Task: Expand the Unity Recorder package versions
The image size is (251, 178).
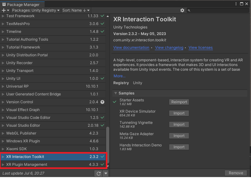Action: [3, 63]
